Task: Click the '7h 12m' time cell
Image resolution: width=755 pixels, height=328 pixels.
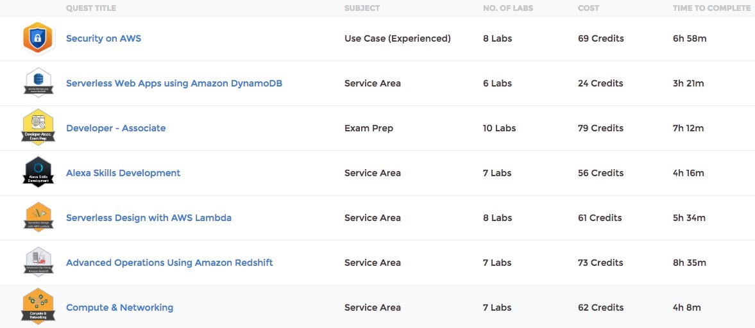Action: pyautogui.click(x=688, y=128)
